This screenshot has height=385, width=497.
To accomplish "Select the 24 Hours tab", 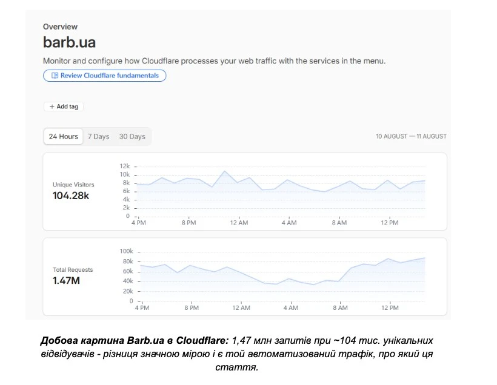I will click(64, 136).
